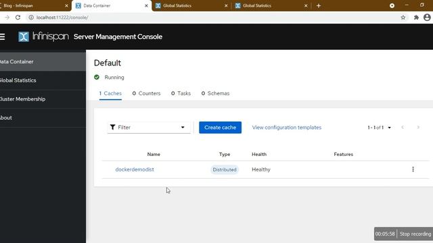Image resolution: width=433 pixels, height=243 pixels.
Task: Open Global Statistics from sidebar
Action: pyautogui.click(x=43, y=80)
